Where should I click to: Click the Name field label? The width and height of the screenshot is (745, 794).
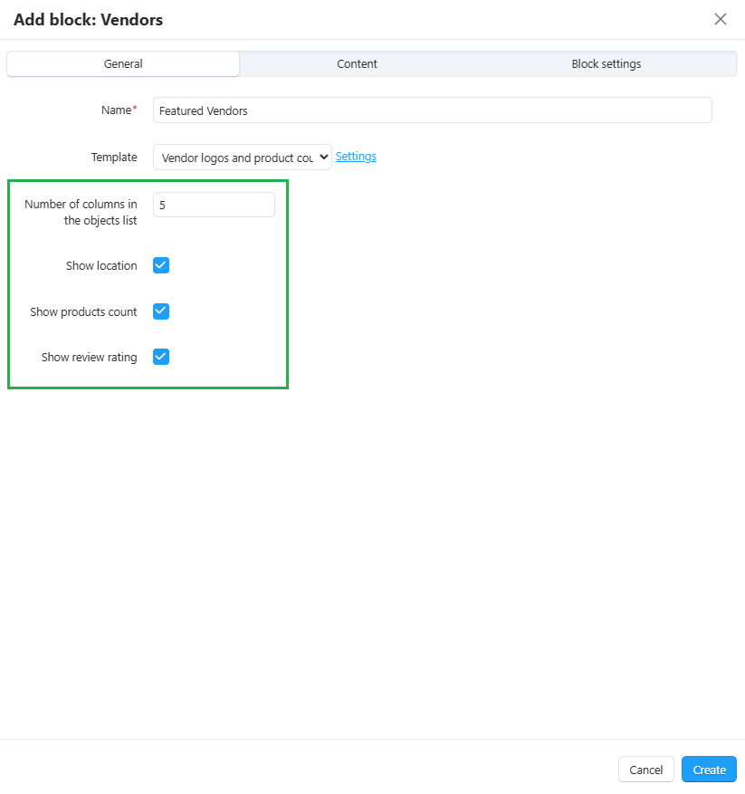pos(119,110)
